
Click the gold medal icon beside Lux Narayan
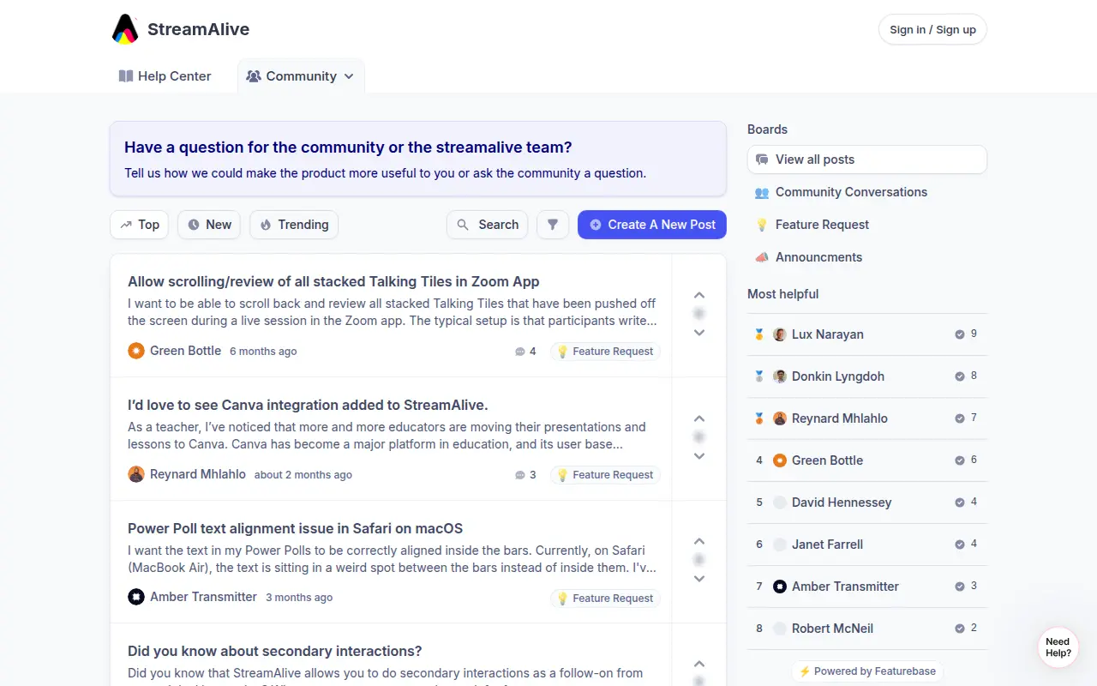pos(759,334)
